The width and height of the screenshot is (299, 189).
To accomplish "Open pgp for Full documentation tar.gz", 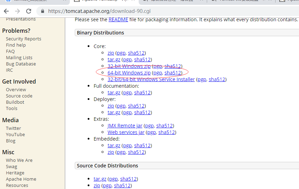I will point(127,93).
